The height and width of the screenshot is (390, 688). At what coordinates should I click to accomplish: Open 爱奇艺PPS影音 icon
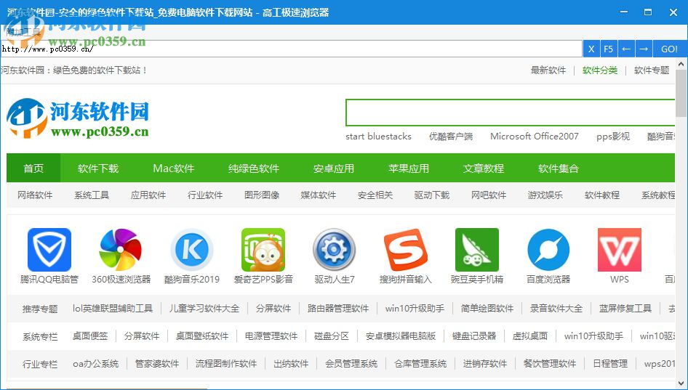point(263,250)
